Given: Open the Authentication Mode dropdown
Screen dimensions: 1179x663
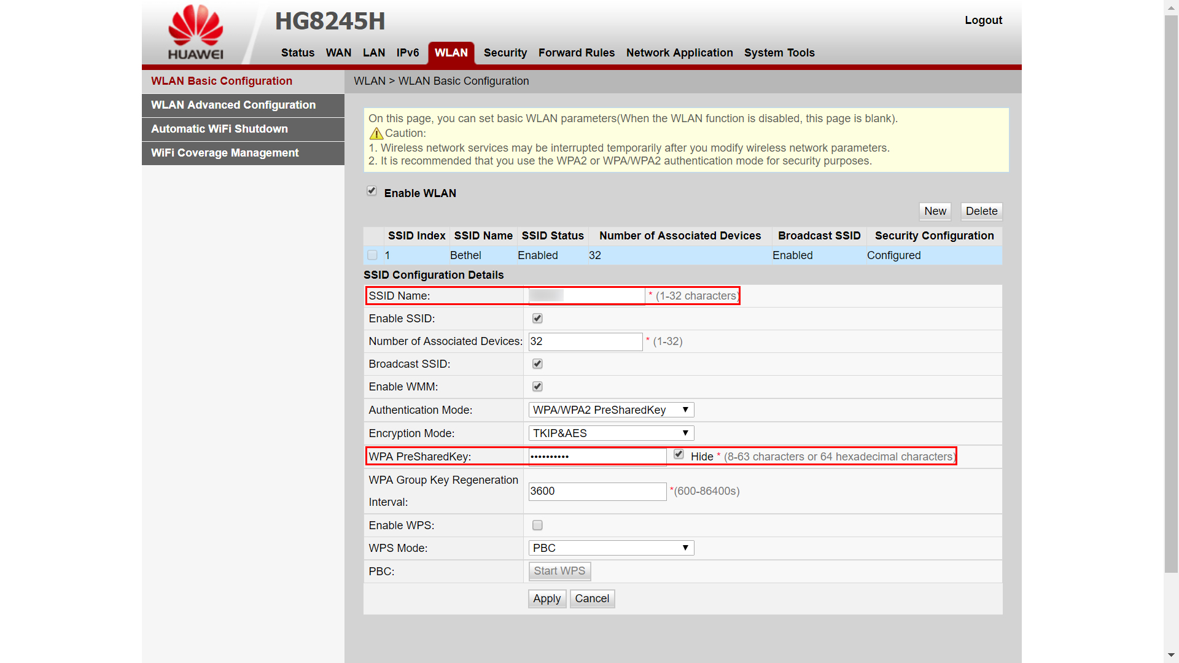Looking at the screenshot, I should (611, 409).
